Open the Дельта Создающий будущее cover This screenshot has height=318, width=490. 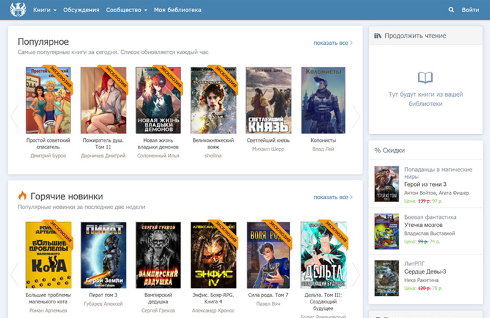(x=323, y=255)
